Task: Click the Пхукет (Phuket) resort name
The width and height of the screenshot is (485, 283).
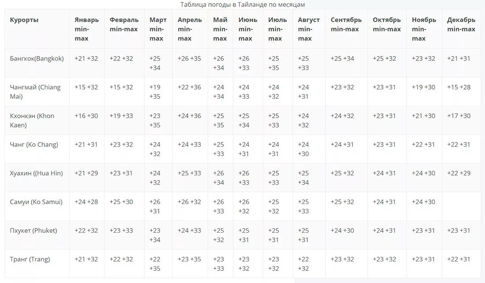Action: pos(34,231)
